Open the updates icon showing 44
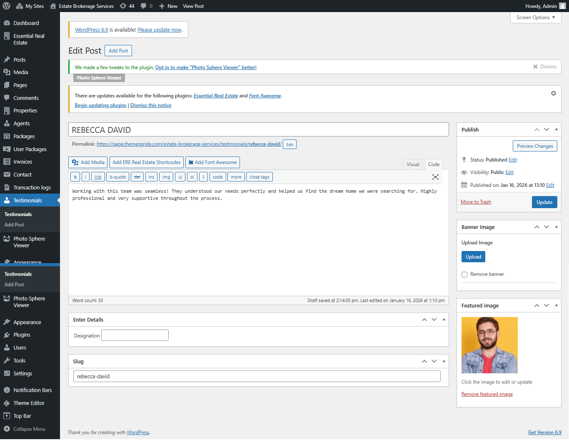 point(127,6)
